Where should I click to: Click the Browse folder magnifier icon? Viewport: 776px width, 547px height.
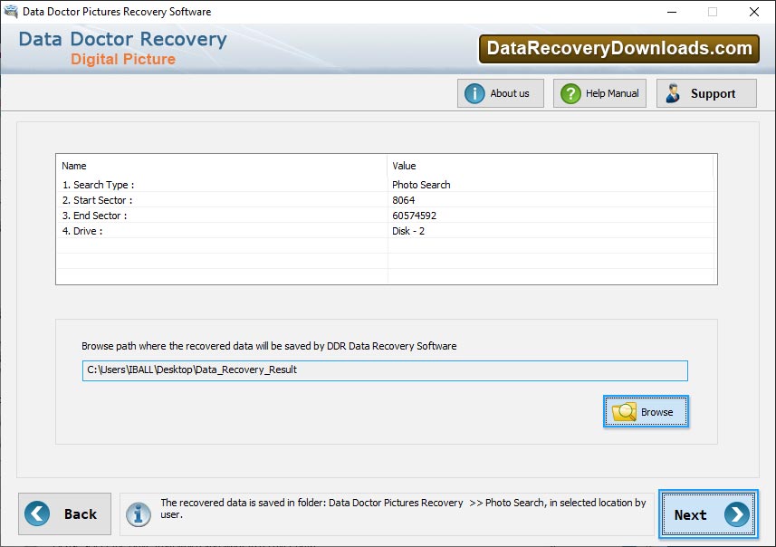tap(624, 411)
